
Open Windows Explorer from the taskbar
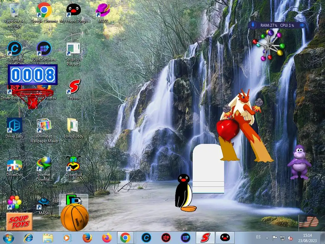(x=48, y=238)
